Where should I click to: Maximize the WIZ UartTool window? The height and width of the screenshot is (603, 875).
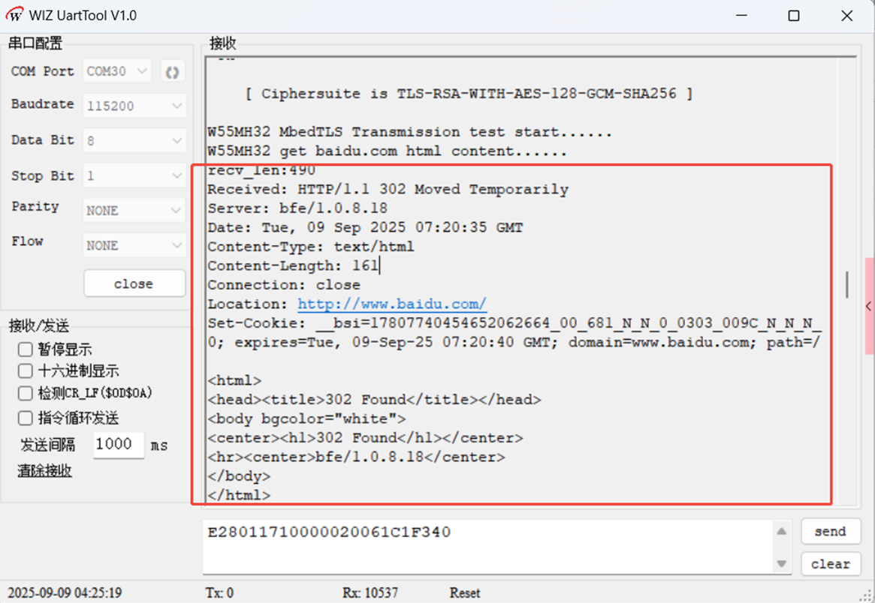[x=794, y=16]
